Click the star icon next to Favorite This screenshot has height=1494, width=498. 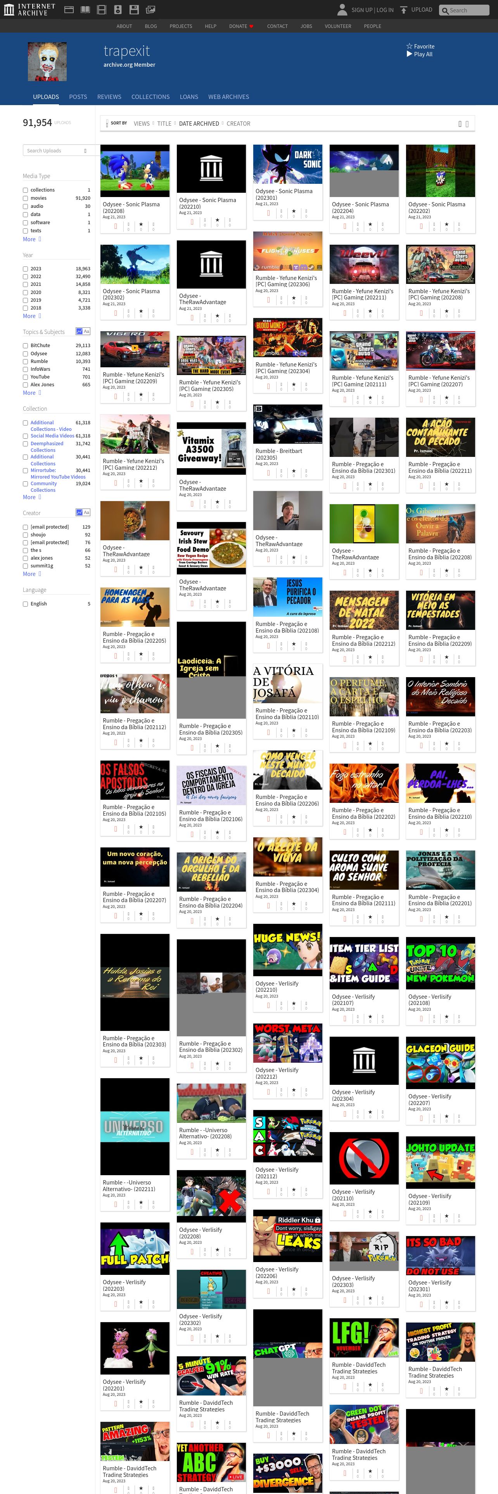pos(409,47)
